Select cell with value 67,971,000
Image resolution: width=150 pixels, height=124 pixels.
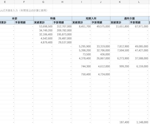(139, 26)
